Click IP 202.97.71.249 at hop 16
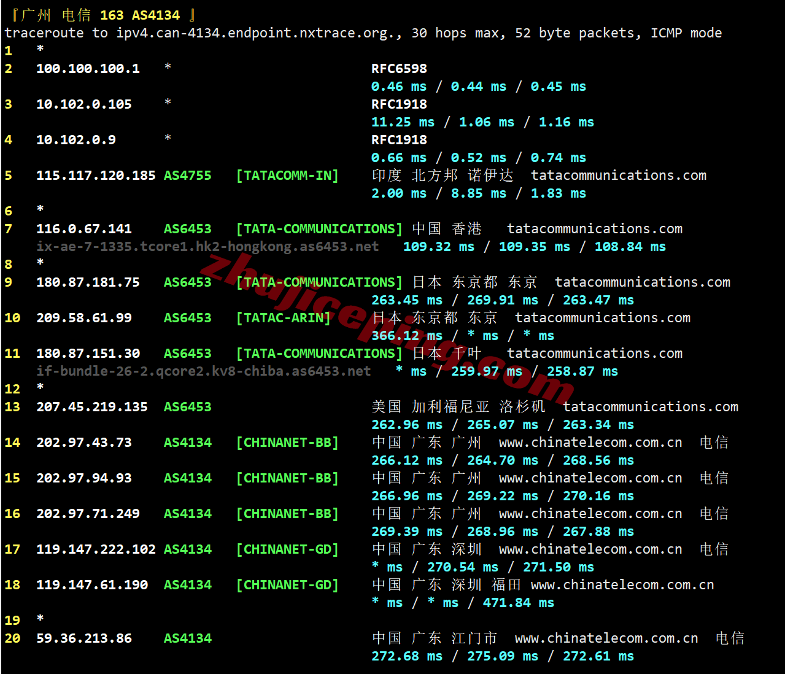 click(x=88, y=514)
